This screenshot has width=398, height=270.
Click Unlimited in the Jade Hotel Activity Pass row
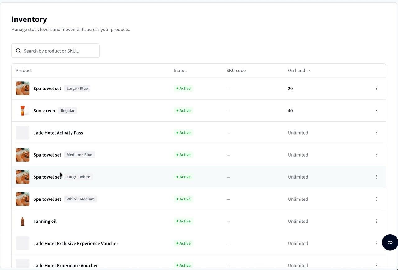pos(298,133)
